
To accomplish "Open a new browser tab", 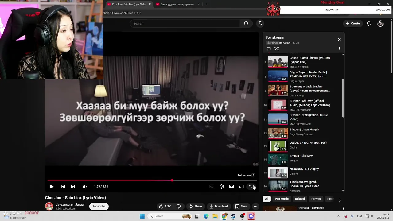I will pos(206,4).
